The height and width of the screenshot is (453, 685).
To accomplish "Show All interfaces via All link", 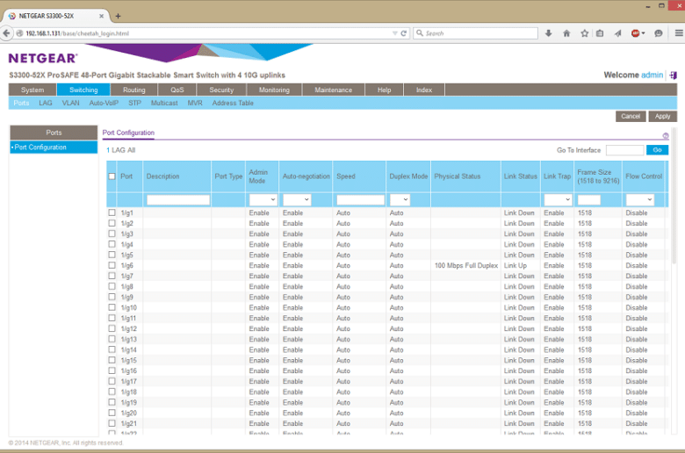I will pyautogui.click(x=131, y=150).
